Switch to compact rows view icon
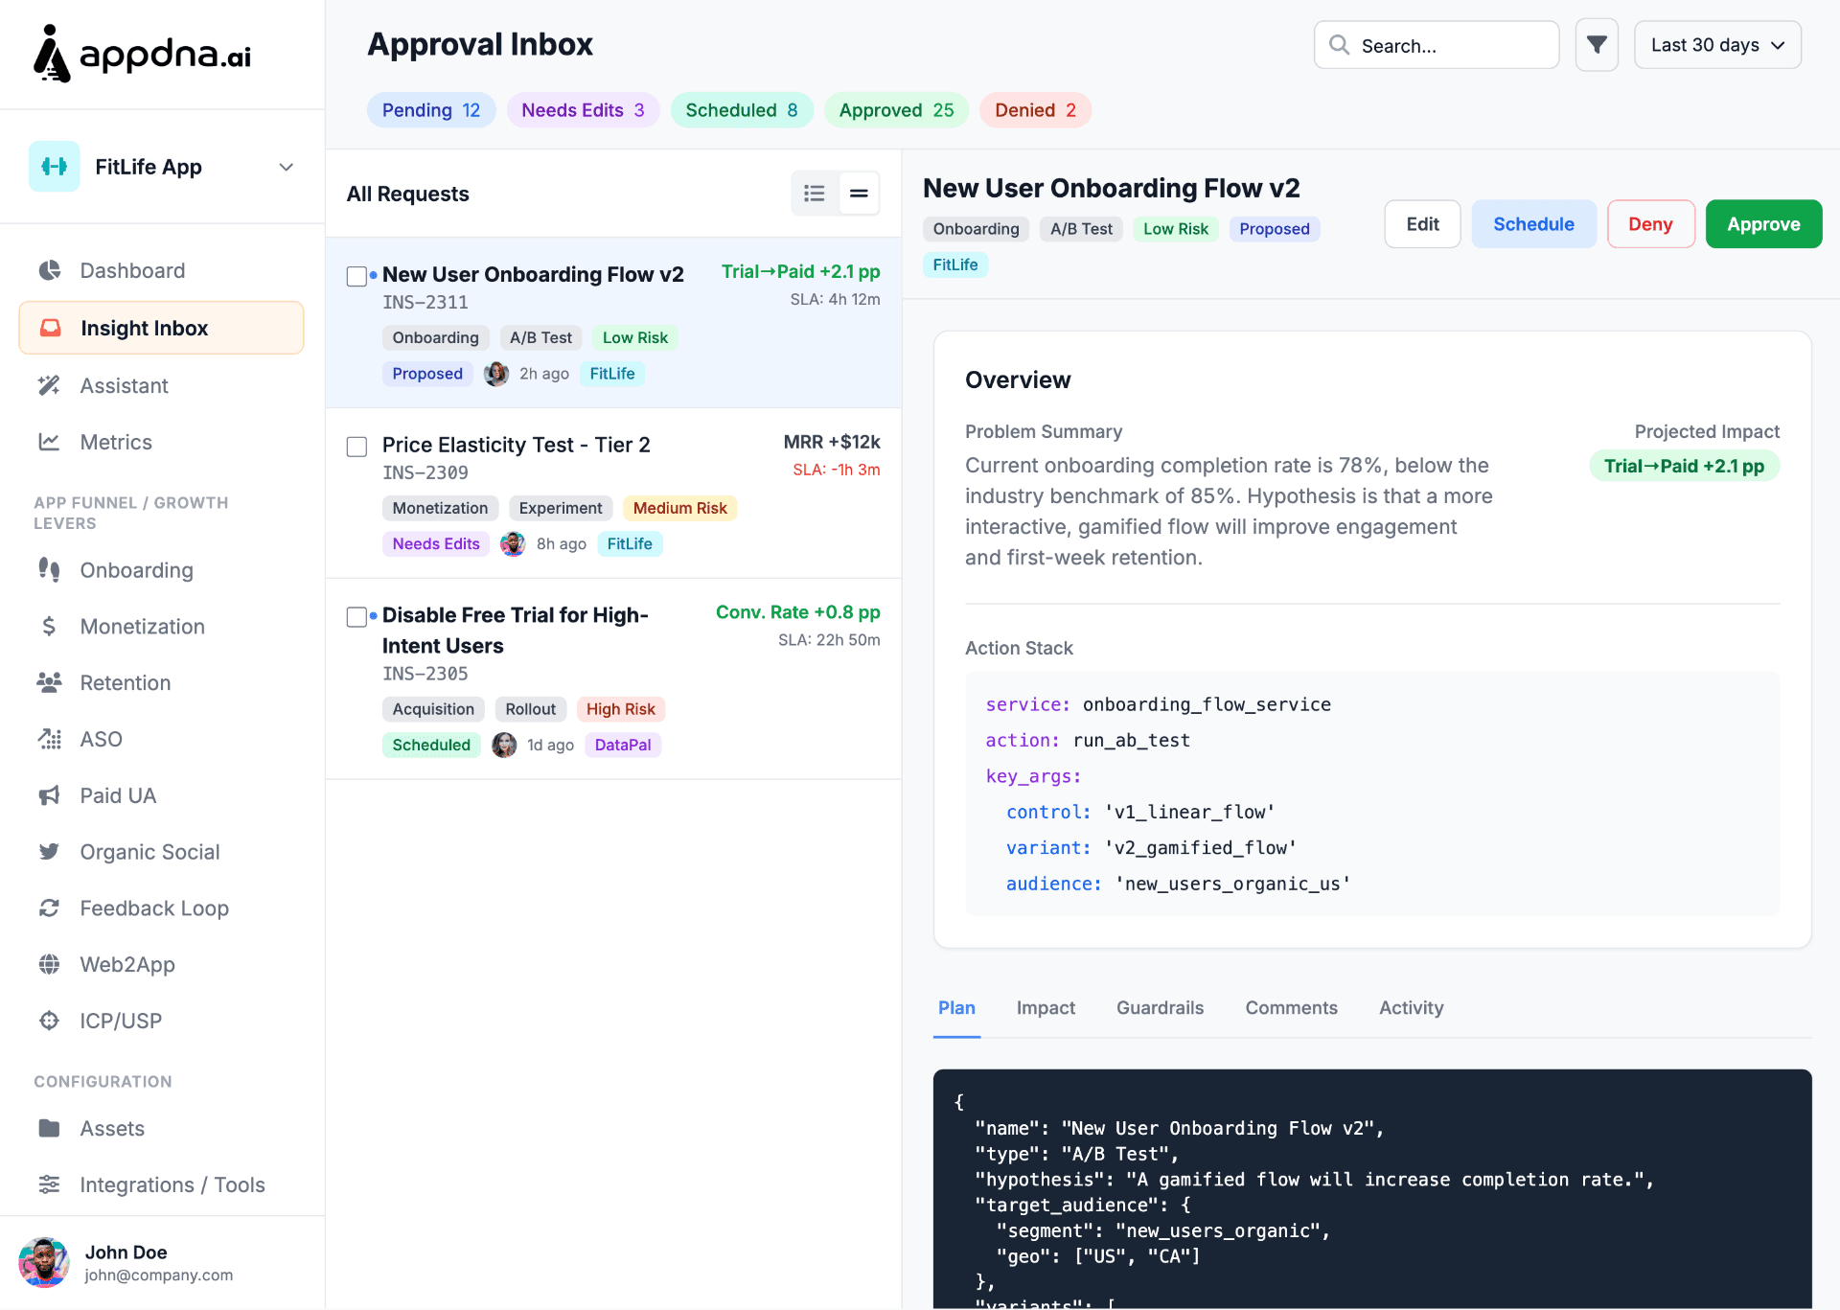 859,194
